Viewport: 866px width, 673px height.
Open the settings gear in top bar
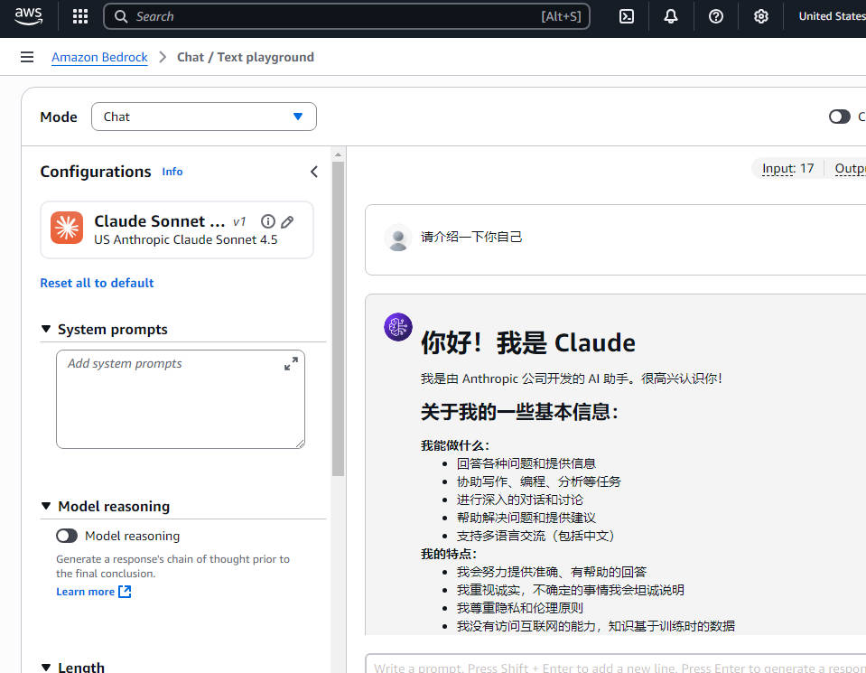click(761, 16)
